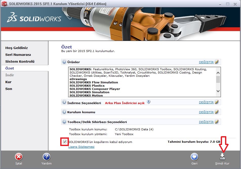Select İndir step in sidebar
The width and height of the screenshot is (241, 169).
[x=10, y=75]
